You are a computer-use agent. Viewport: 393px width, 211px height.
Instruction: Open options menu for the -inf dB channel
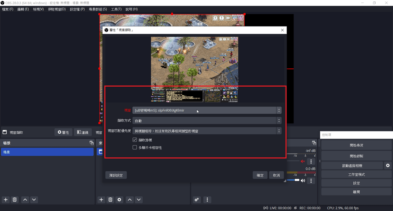[x=311, y=161]
